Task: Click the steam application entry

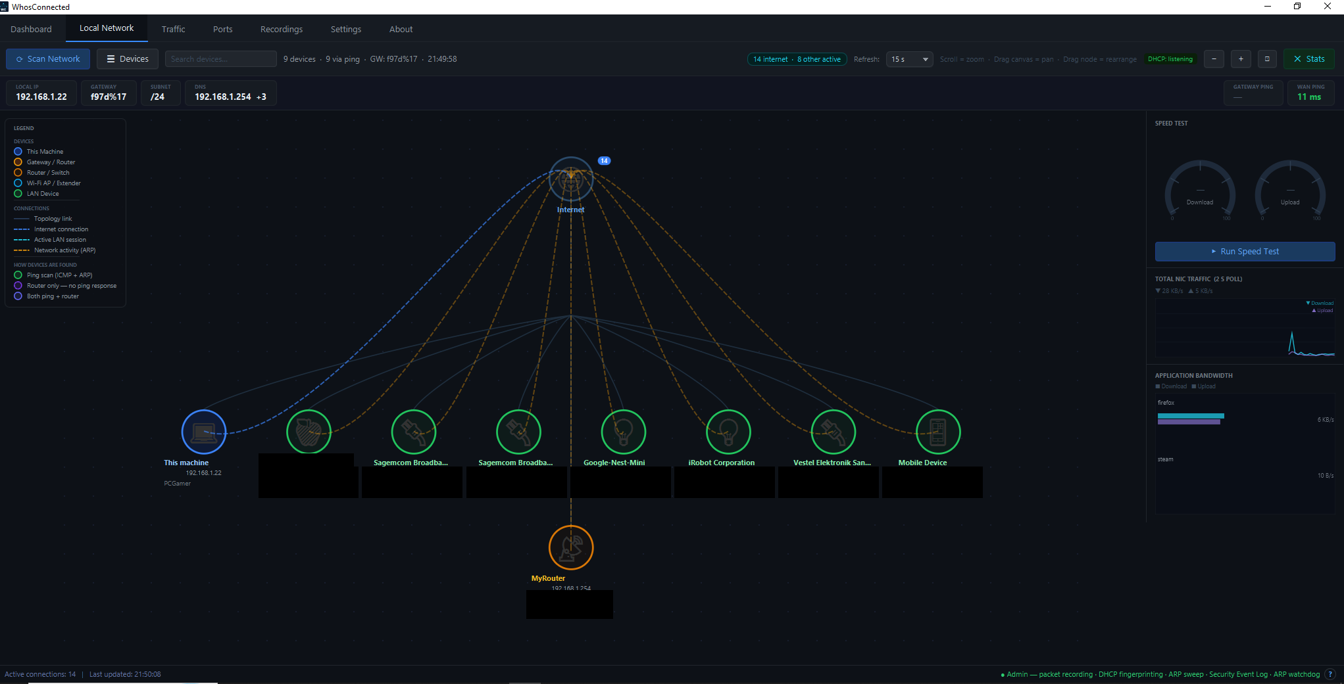Action: click(x=1165, y=459)
